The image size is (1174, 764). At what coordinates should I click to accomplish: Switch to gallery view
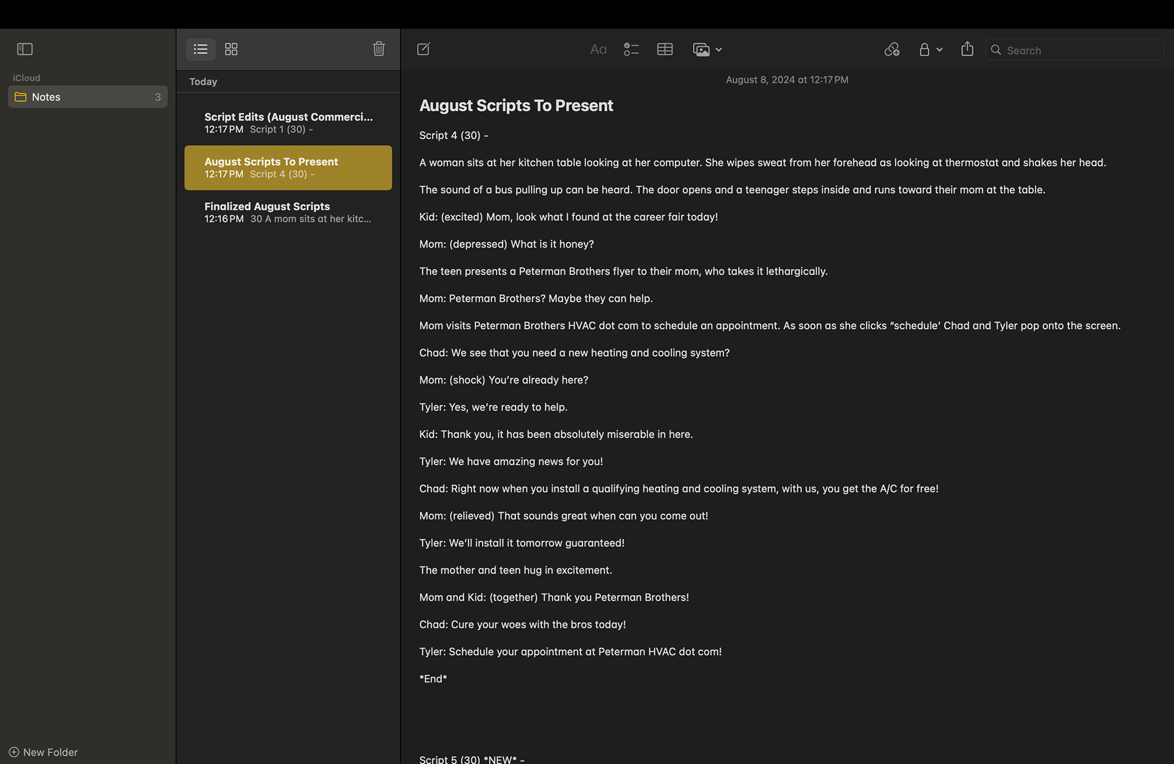(x=231, y=49)
